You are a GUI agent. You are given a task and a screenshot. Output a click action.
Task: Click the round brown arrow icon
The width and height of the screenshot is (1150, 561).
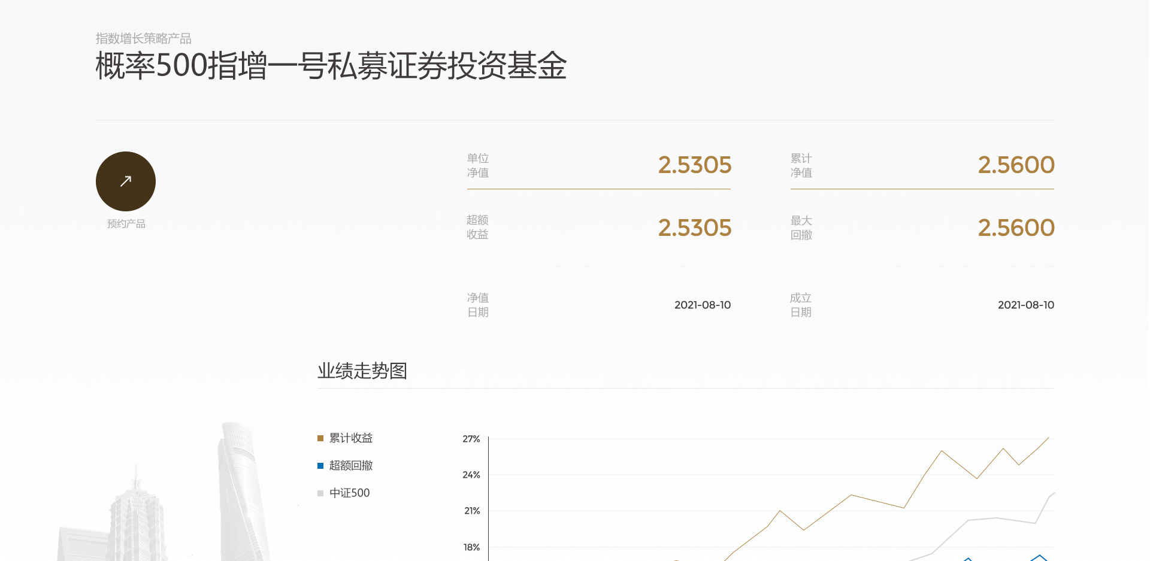click(x=126, y=181)
